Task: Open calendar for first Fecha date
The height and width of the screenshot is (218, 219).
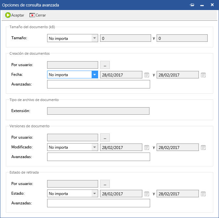Action: pos(147,75)
